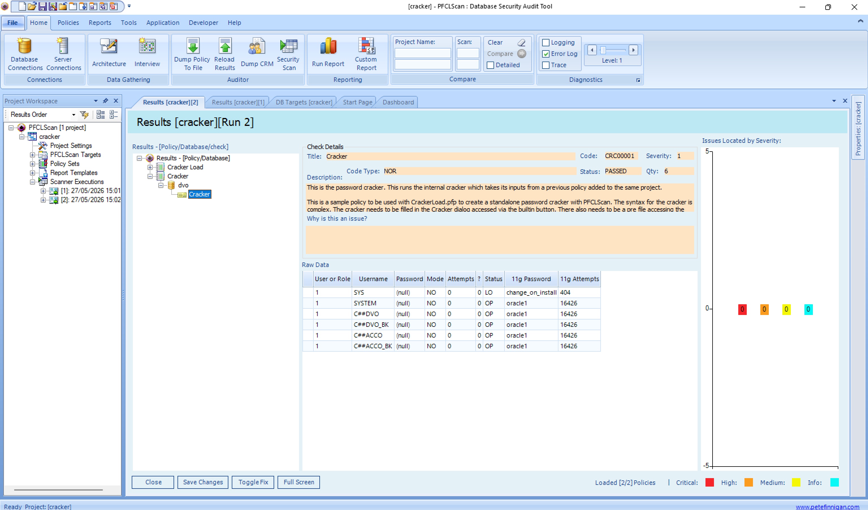The width and height of the screenshot is (868, 510).
Task: Open the DB Targets [cracker] tab
Action: tap(304, 102)
